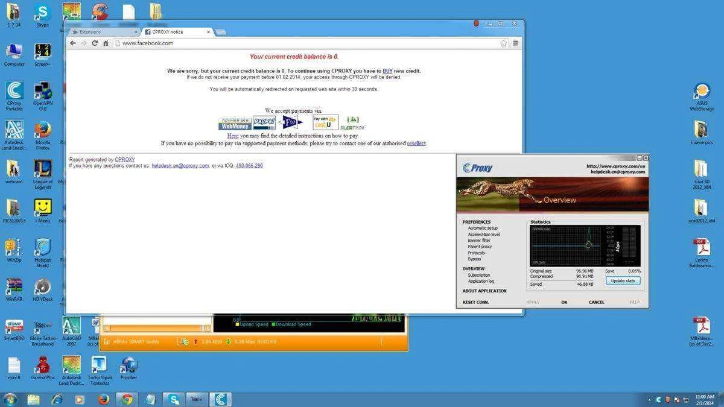724x407 pixels.
Task: Click the Chrome reload page icon
Action: [95, 43]
